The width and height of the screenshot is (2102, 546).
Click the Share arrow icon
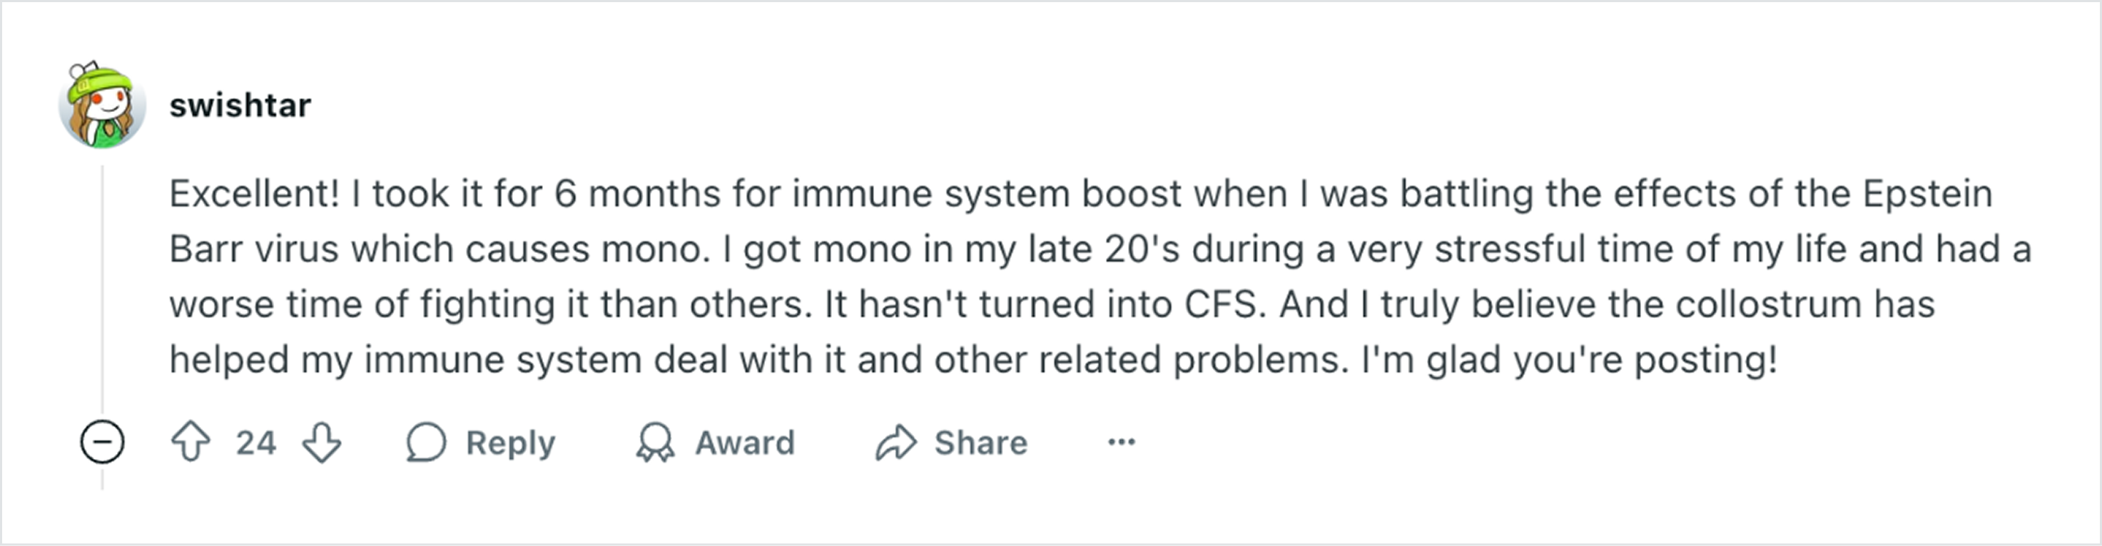pos(896,443)
